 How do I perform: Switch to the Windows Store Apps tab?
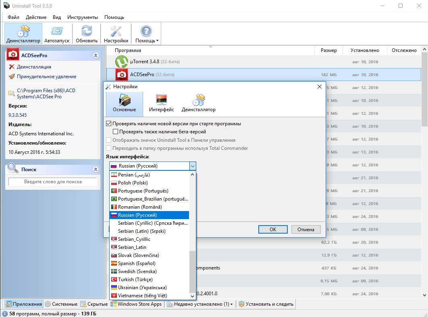(136, 304)
